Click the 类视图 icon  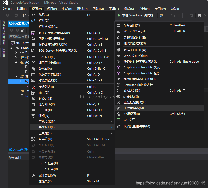[33, 69]
